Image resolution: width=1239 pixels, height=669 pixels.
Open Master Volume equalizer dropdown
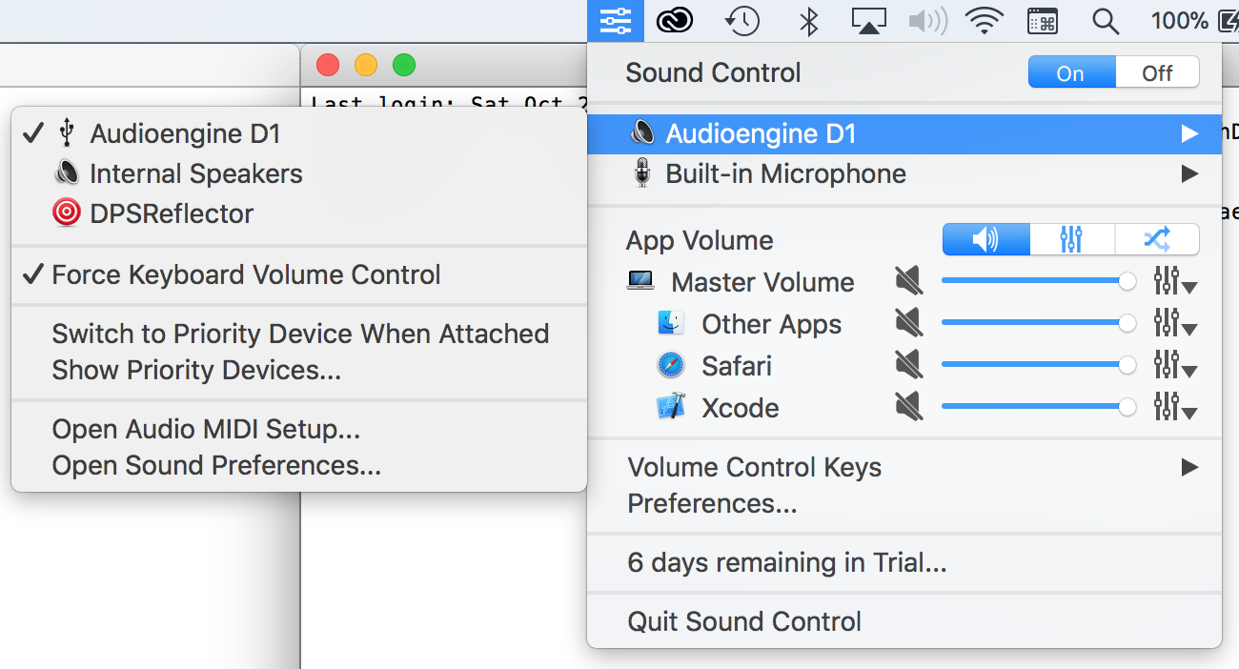pos(1174,282)
